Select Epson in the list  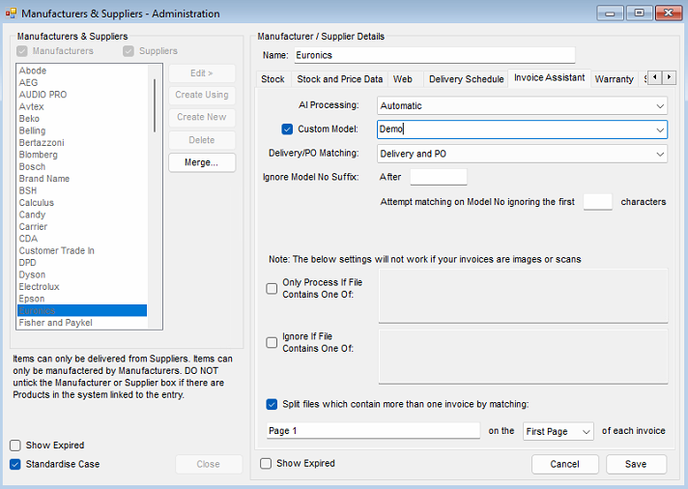pyautogui.click(x=82, y=299)
